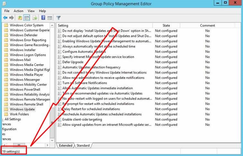
Task: Select 'Re-prompt for restart with scheduled installations'
Action: (x=98, y=104)
